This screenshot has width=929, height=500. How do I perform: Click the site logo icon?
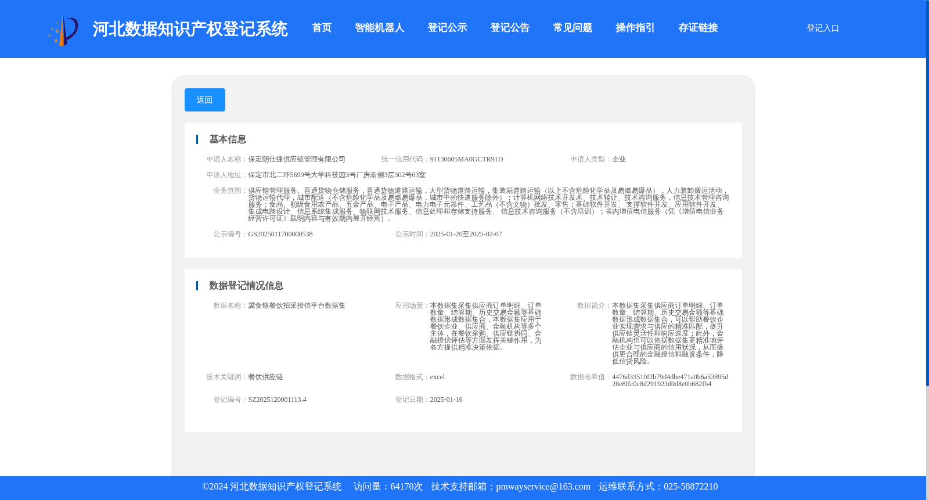64,30
